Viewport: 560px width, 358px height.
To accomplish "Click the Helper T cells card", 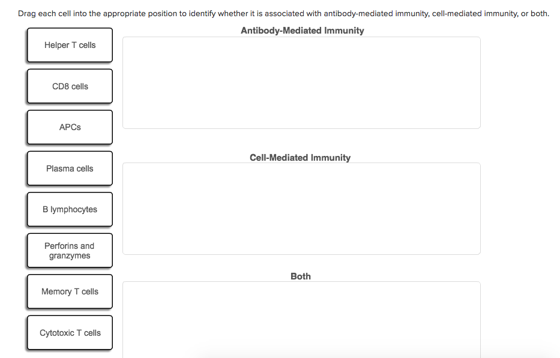I will click(70, 45).
